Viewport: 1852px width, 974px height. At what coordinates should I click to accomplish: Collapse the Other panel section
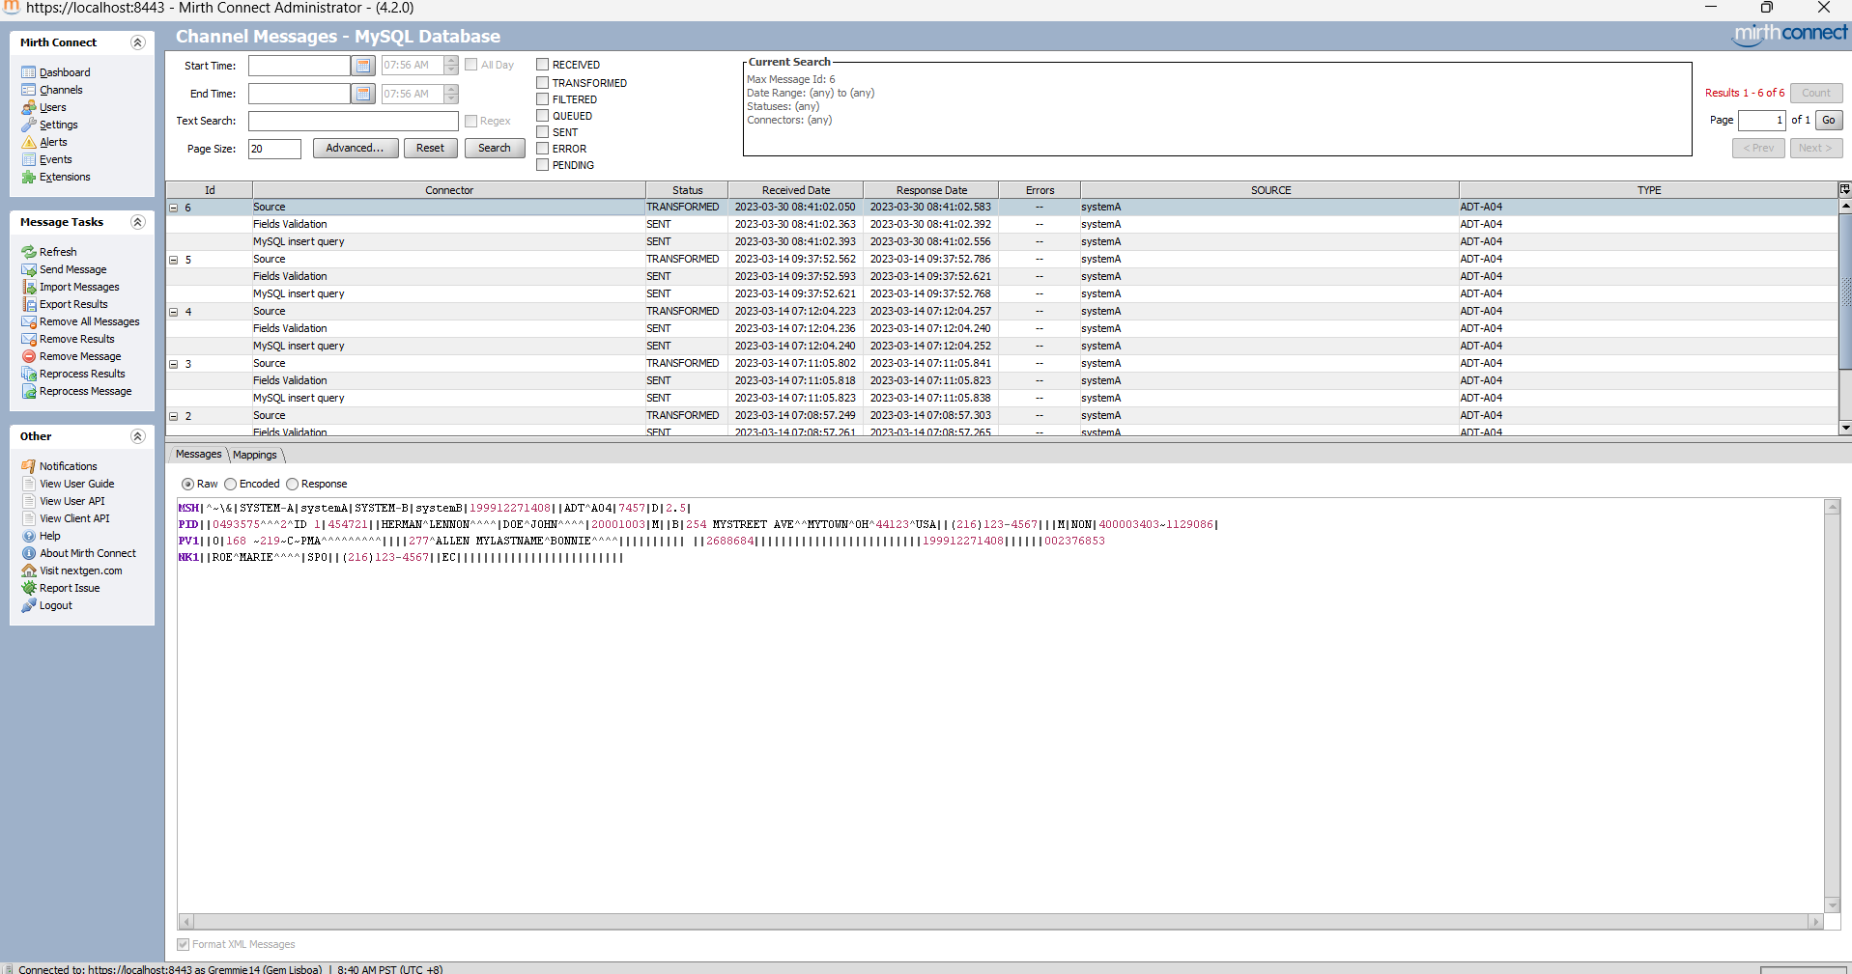[137, 436]
